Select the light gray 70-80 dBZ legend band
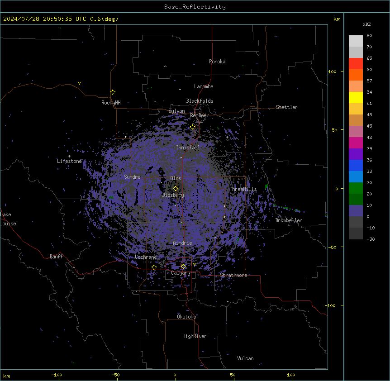Image resolution: width=390 pixels, height=381 pixels. click(x=356, y=41)
